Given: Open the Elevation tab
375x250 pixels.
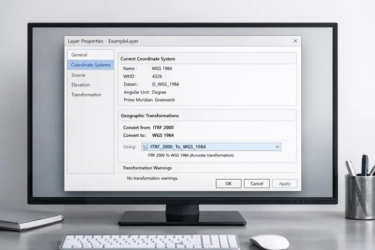Looking at the screenshot, I should (x=91, y=84).
